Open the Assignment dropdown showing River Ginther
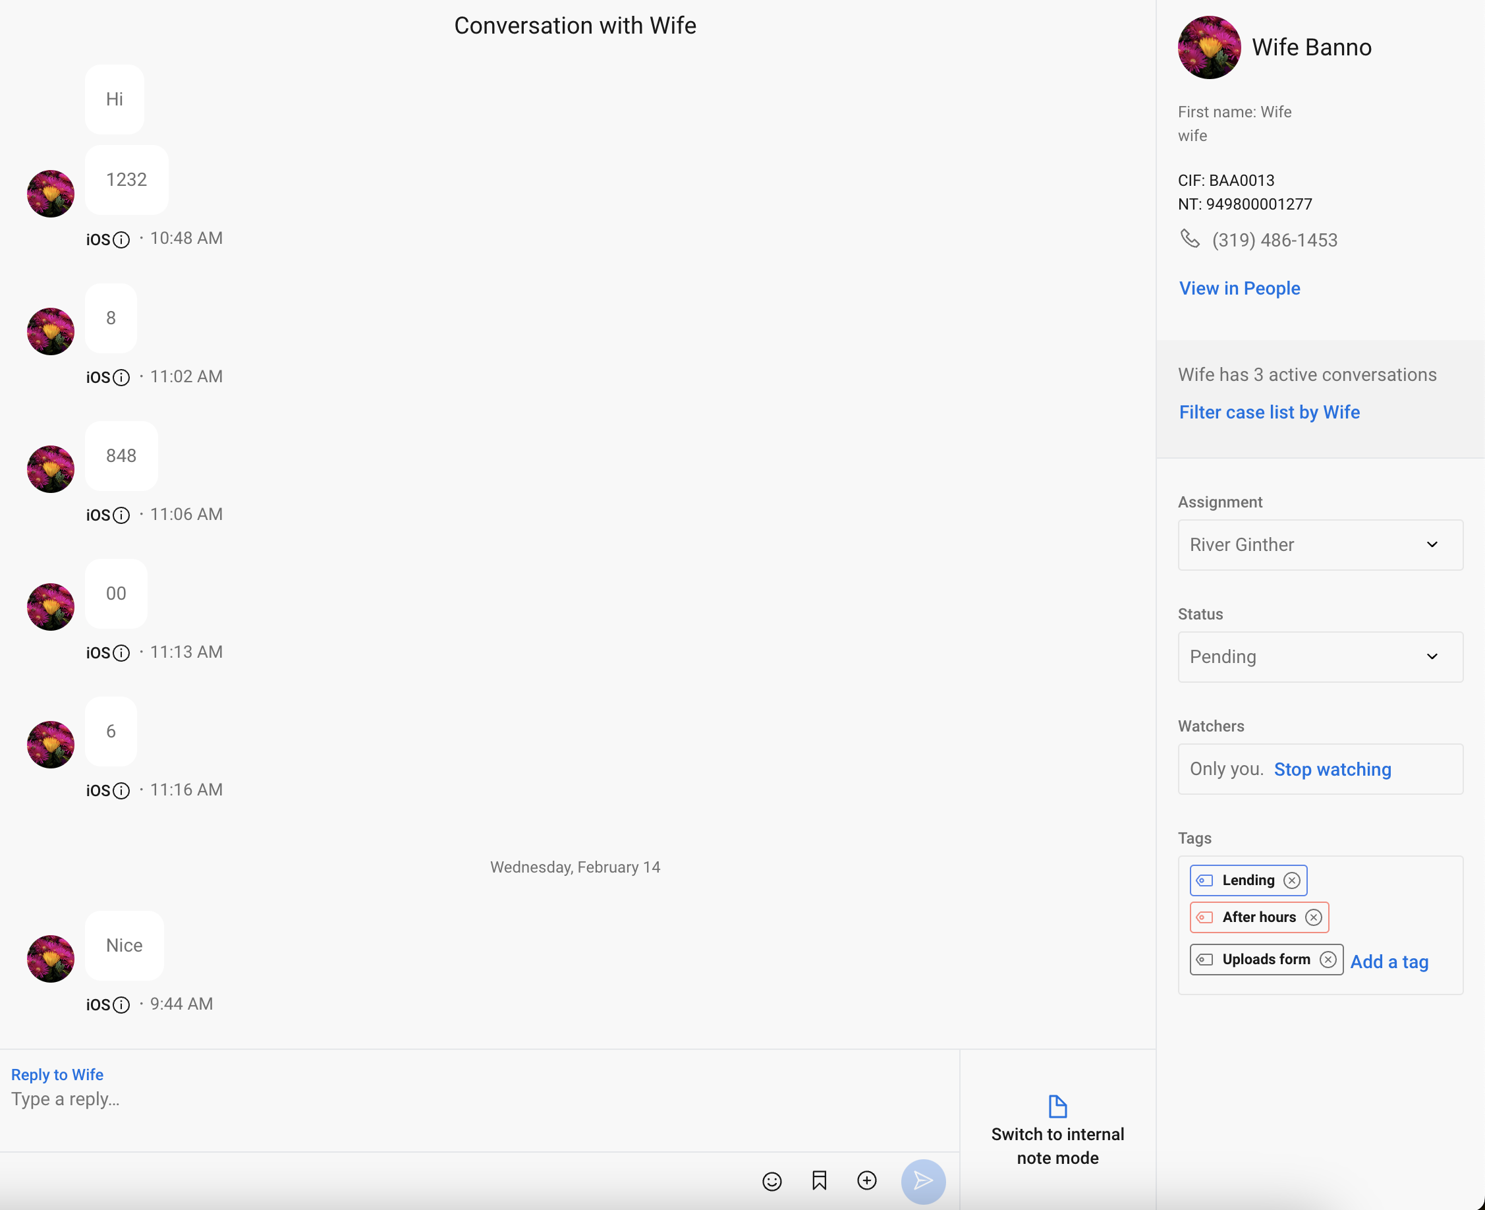The image size is (1485, 1210). pyautogui.click(x=1319, y=545)
